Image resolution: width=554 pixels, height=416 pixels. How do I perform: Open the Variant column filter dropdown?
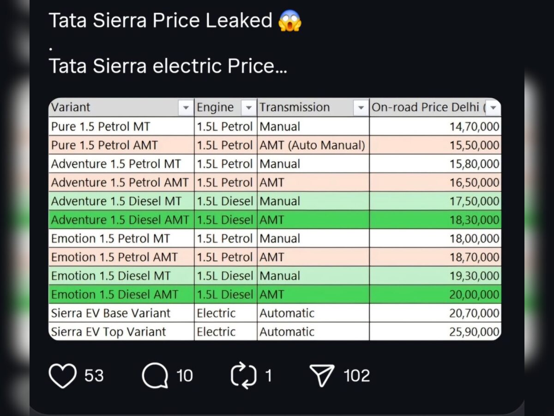tap(187, 107)
